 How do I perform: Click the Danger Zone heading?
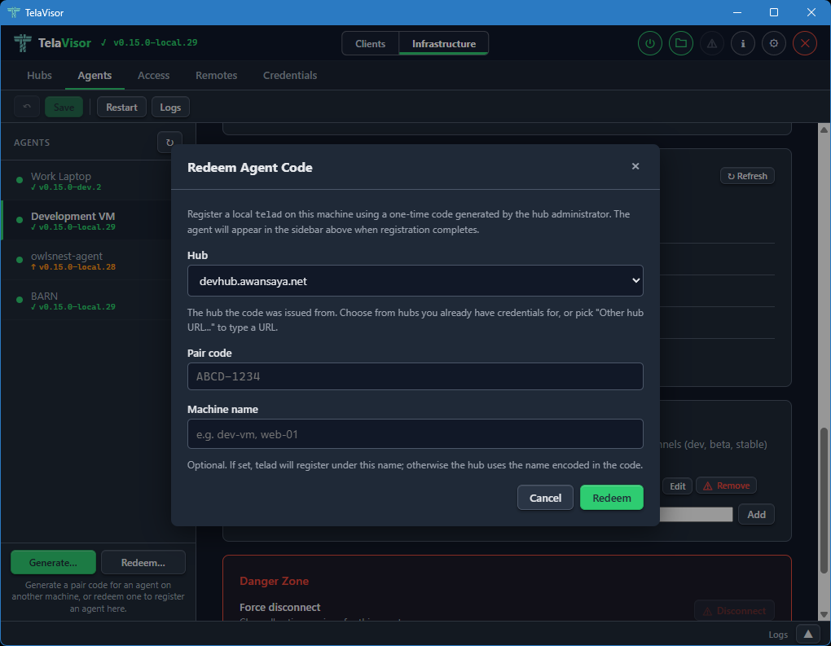(274, 581)
